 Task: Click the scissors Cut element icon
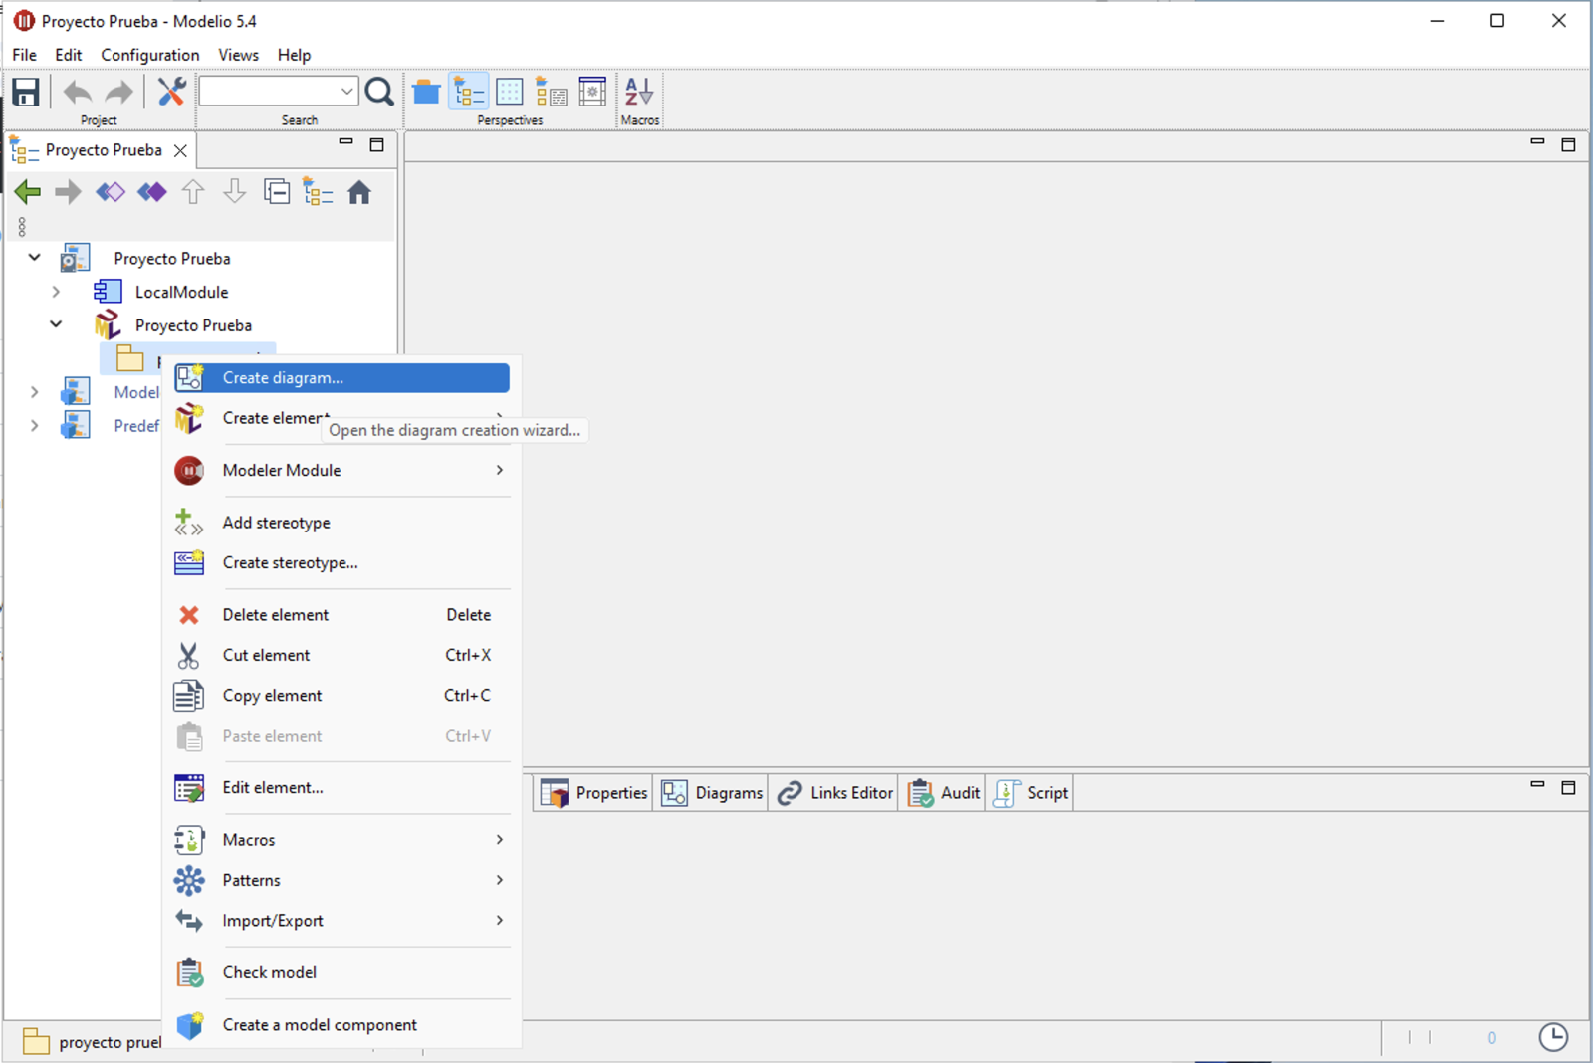[188, 655]
